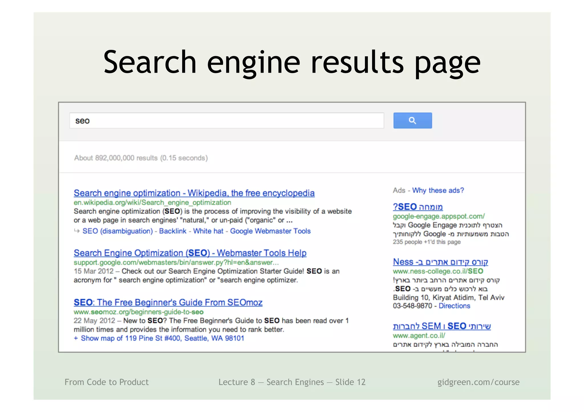Click the www.agent.co.il ad URL
Image resolution: width=584 pixels, height=412 pixels.
(x=419, y=335)
